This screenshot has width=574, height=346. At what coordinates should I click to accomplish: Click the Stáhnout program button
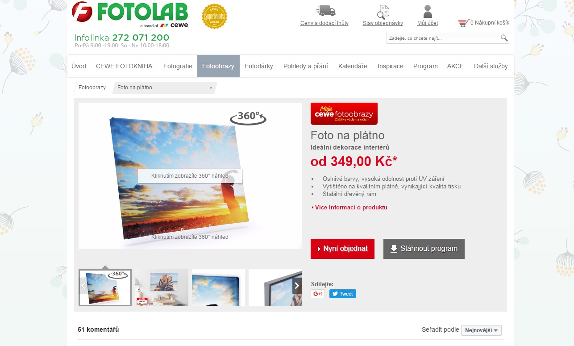(x=424, y=249)
